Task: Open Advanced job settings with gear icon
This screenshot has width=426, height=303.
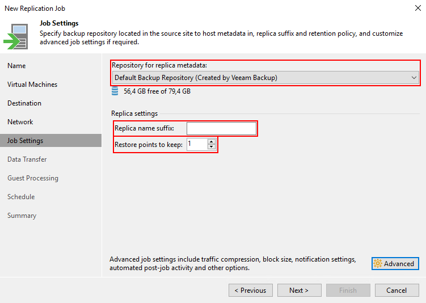Action: pos(395,263)
